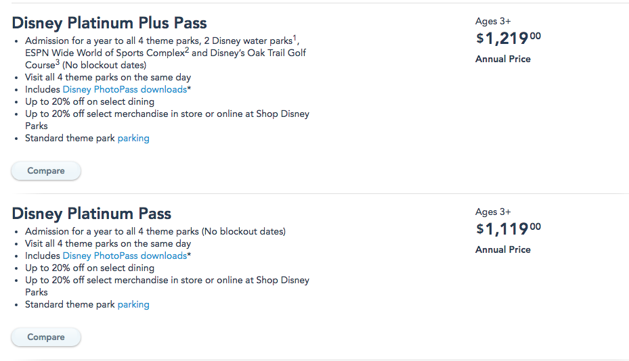The height and width of the screenshot is (361, 629).
Task: Click Annual Price label below $1,119
Action: click(502, 249)
